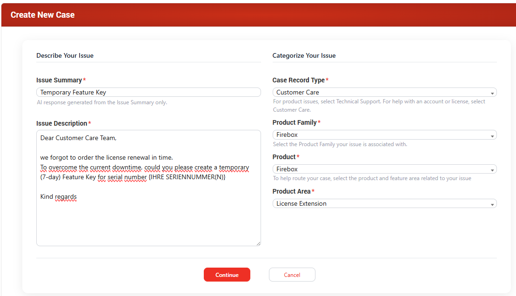The height and width of the screenshot is (296, 516).
Task: Click the Create New Case header title
Action: coord(43,15)
